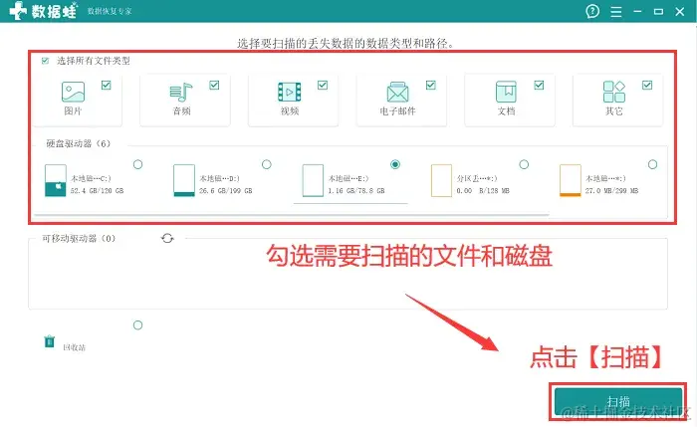697x427 pixels.
Task: Click the 可移动驱动器 (0) heading
Action: pos(79,239)
